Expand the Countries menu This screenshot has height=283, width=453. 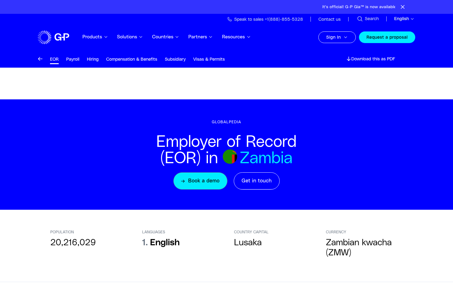click(165, 37)
